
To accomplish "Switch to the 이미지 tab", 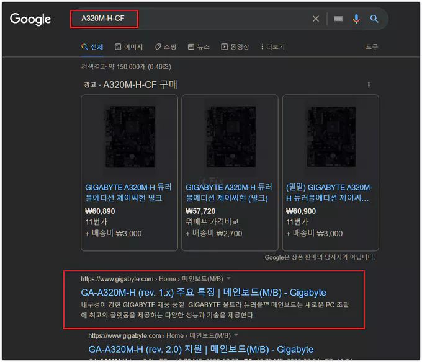I will (129, 47).
